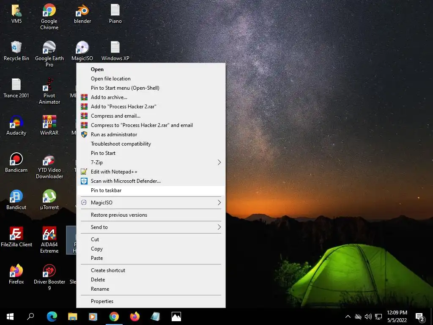Expand the Send to submenu
The height and width of the screenshot is (325, 433).
[x=151, y=227]
